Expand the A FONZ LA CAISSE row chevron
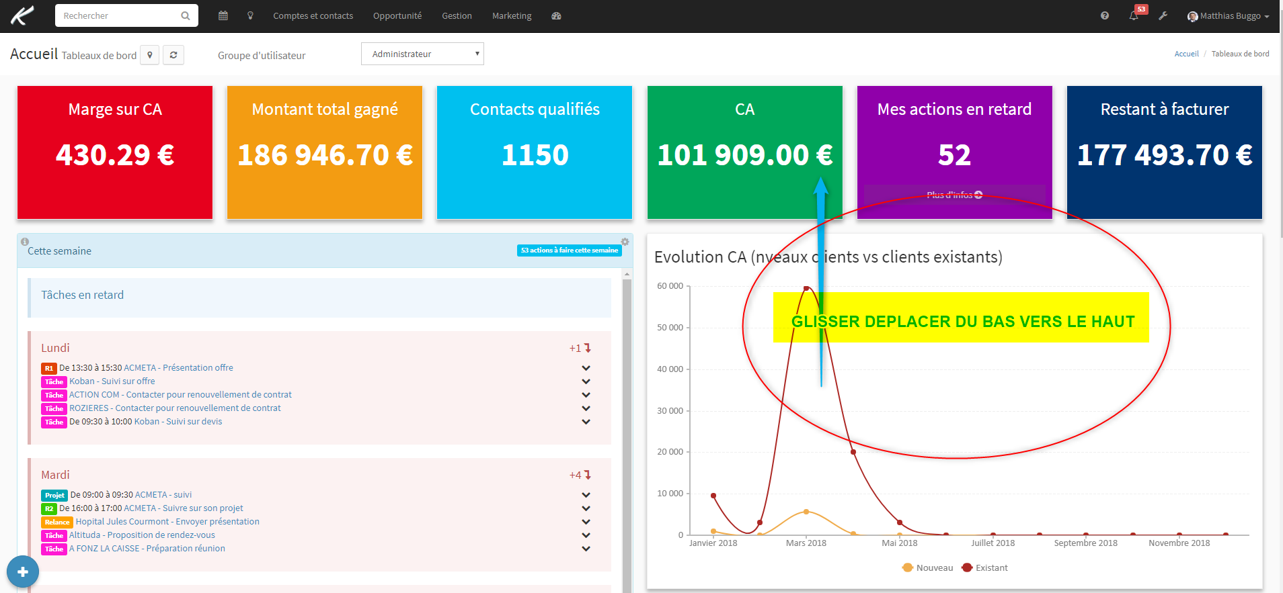This screenshot has height=593, width=1283. click(586, 549)
